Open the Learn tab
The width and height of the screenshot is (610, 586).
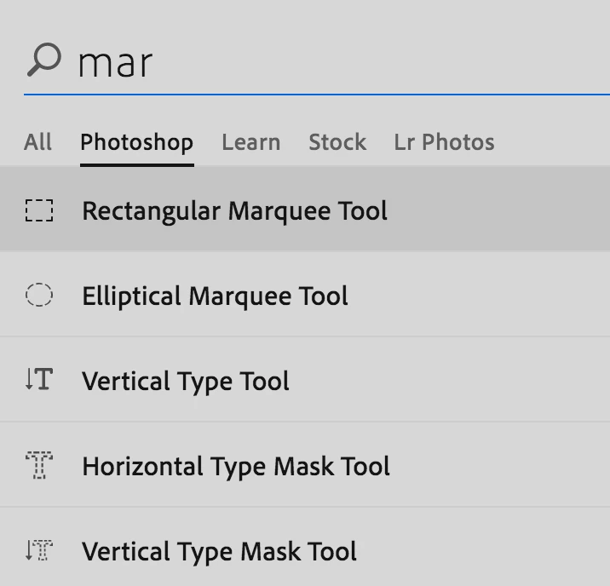tap(250, 142)
